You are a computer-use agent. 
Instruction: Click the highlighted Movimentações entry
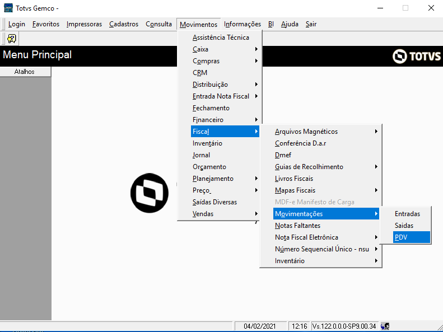(x=326, y=214)
